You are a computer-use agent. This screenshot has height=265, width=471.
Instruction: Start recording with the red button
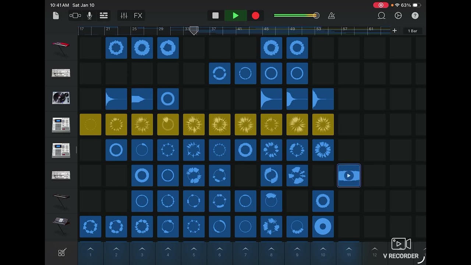255,15
